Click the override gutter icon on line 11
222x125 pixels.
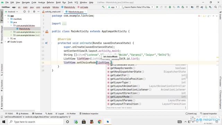46,43
